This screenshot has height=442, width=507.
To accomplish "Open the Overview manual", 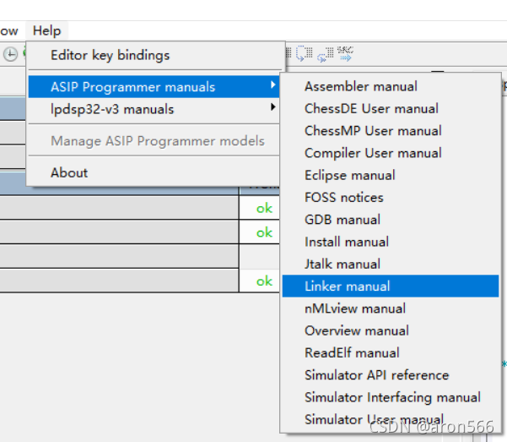I will (x=391, y=330).
